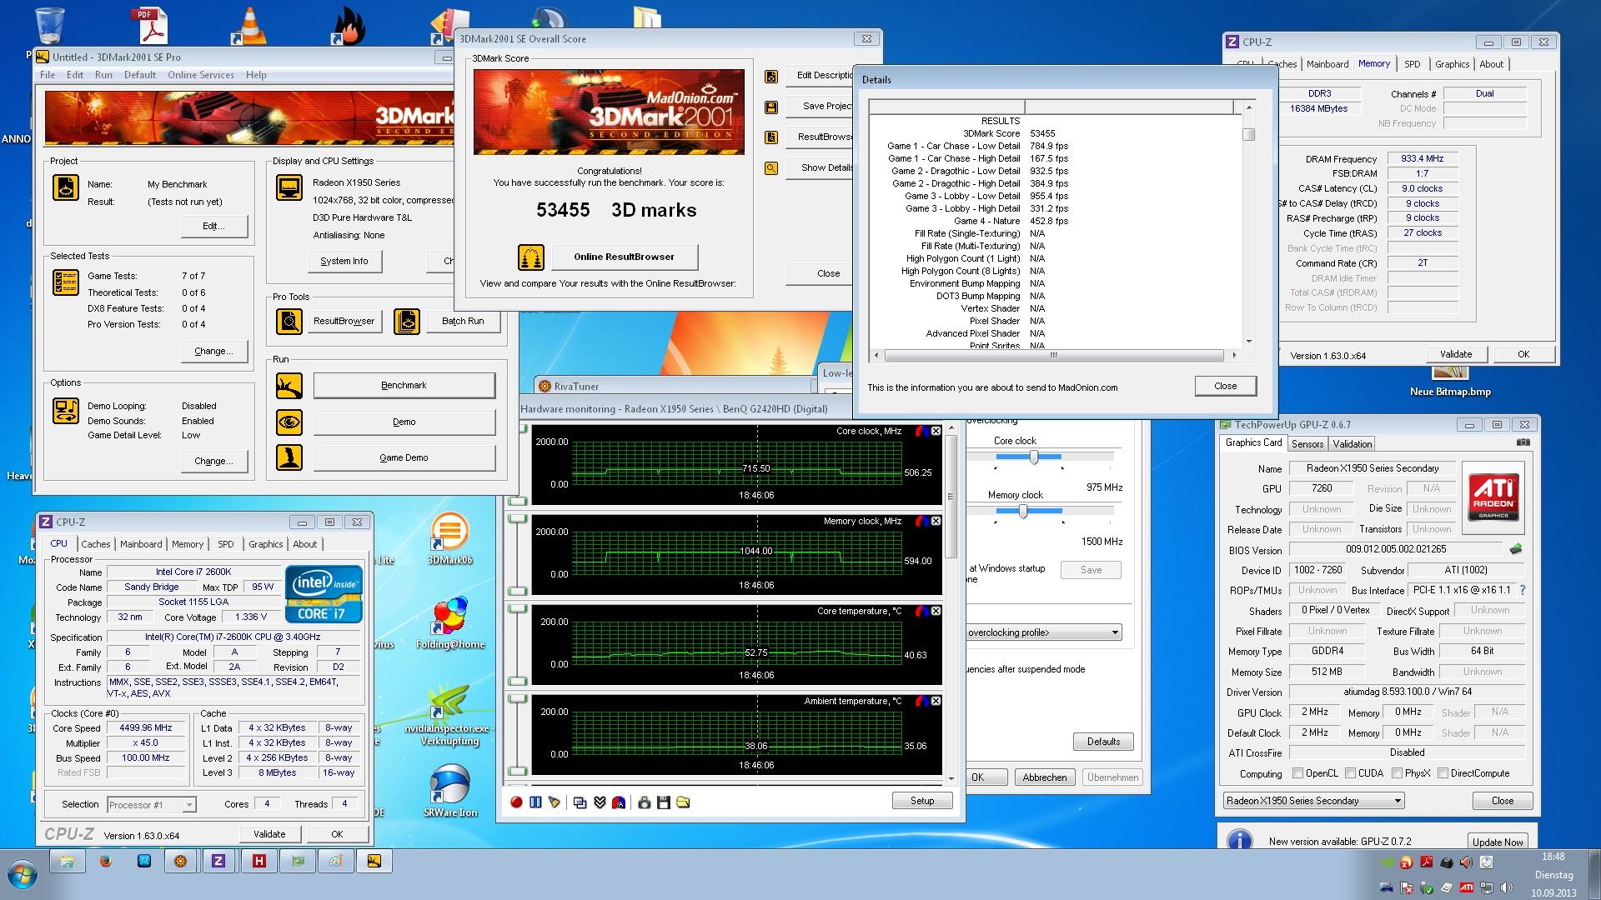Open the File menu in 3DMark2001
The width and height of the screenshot is (1601, 900).
coord(48,75)
